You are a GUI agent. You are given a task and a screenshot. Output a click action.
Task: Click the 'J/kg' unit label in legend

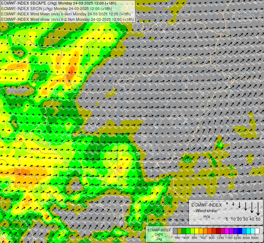159,239
